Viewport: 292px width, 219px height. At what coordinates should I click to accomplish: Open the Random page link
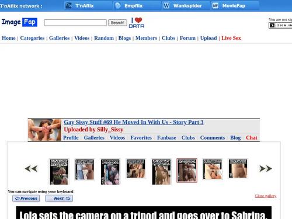[104, 38]
